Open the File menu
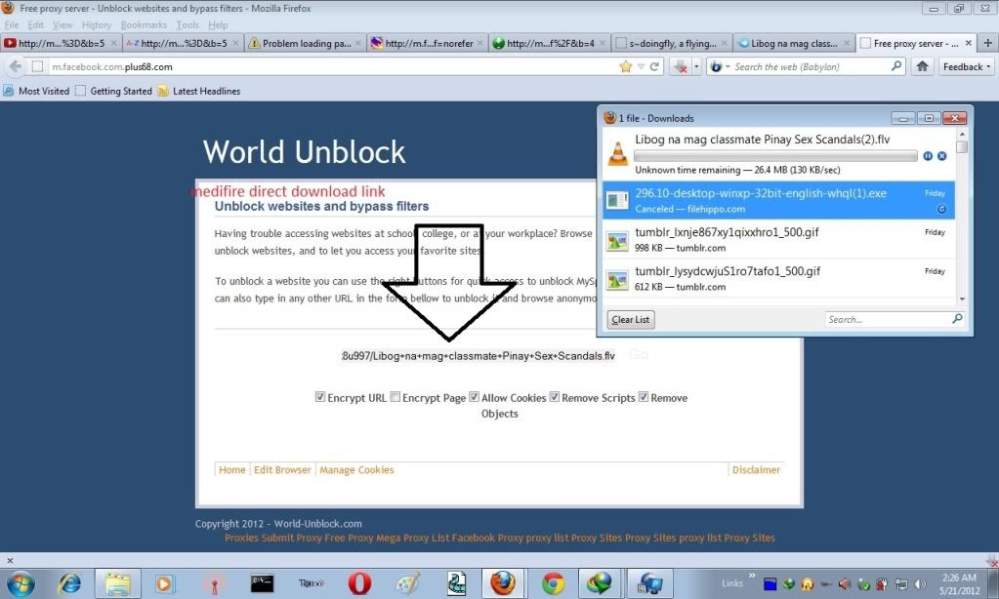Screen dimensions: 999x599 point(12,24)
